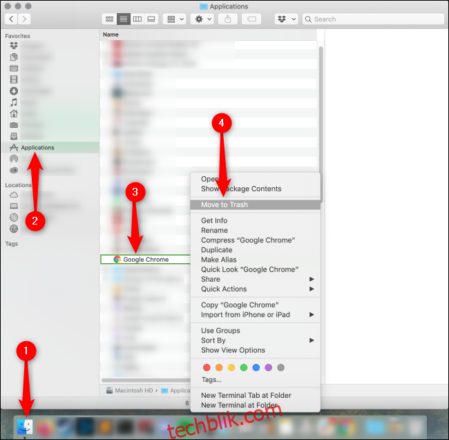Open the group-by dropdown in the toolbar
Image resolution: width=449 pixels, height=440 pixels.
[x=174, y=19]
